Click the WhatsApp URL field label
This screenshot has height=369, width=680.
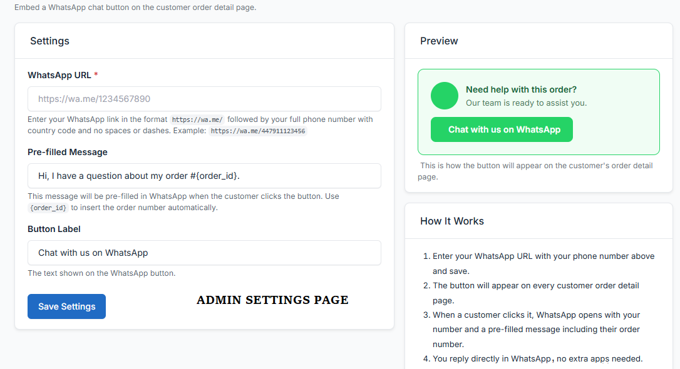pyautogui.click(x=59, y=75)
